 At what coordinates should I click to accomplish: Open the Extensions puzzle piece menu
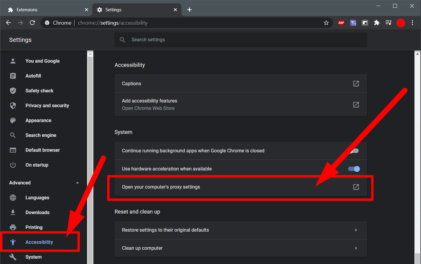377,23
